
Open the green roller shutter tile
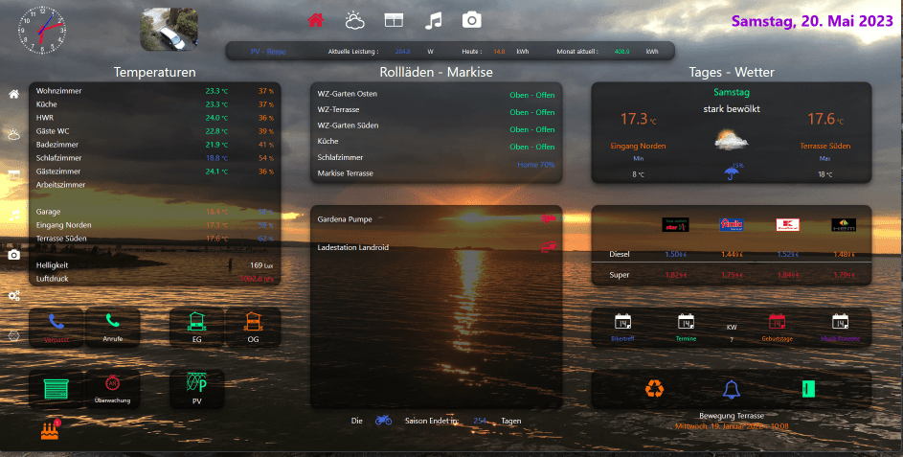click(x=56, y=390)
